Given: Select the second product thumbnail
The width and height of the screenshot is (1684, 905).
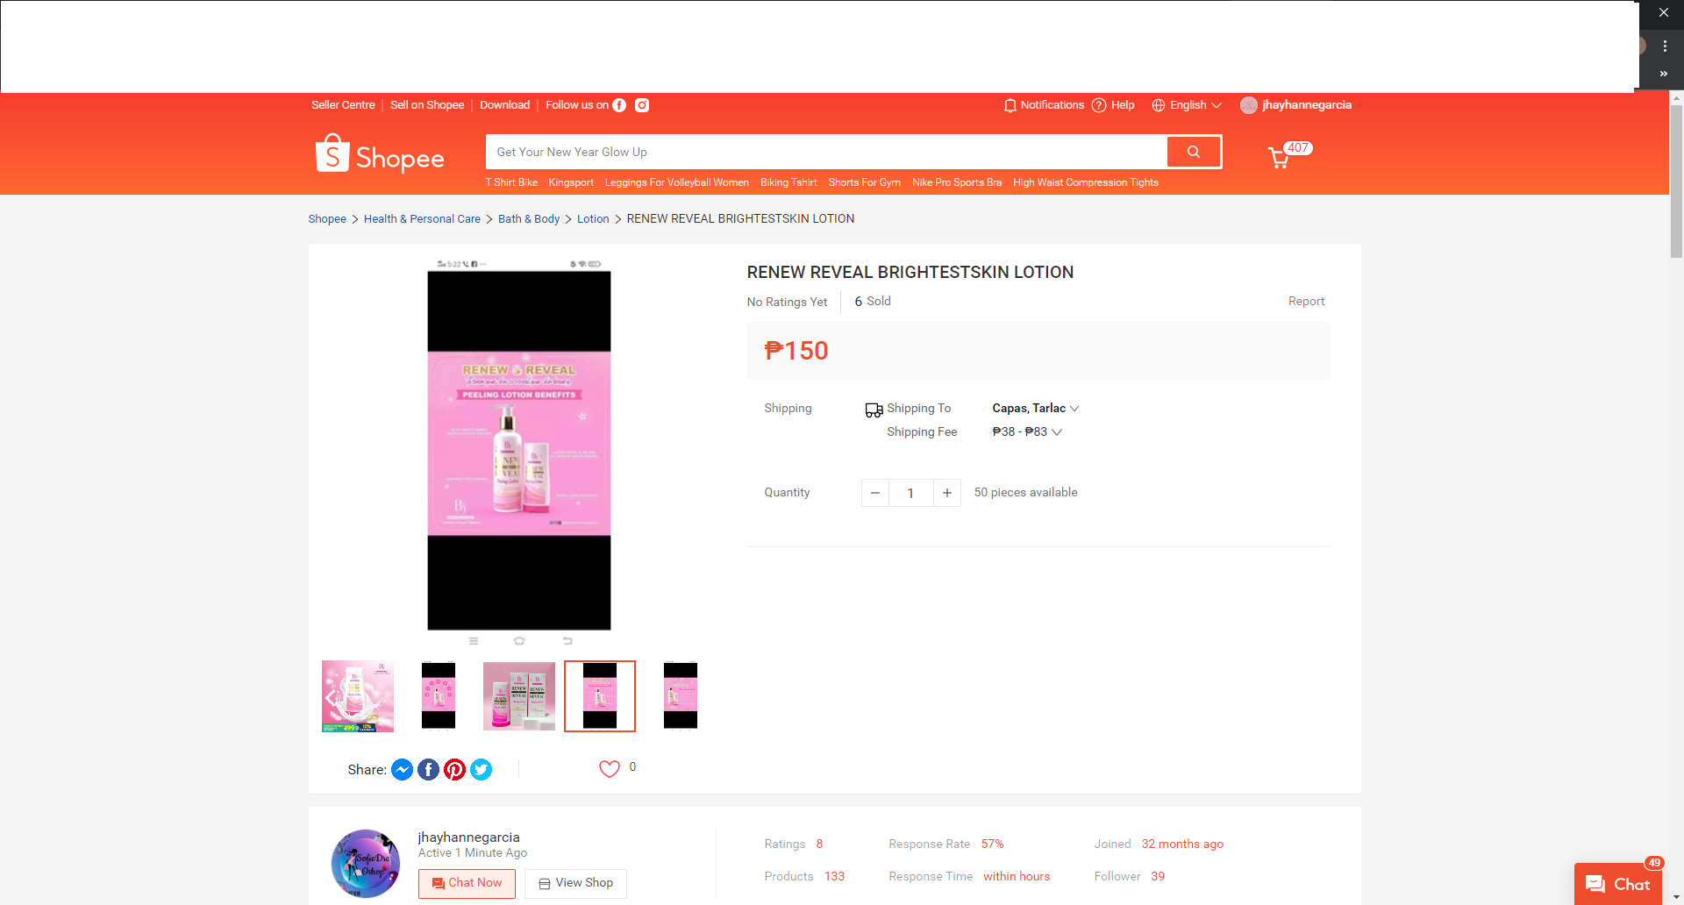Looking at the screenshot, I should coord(439,696).
